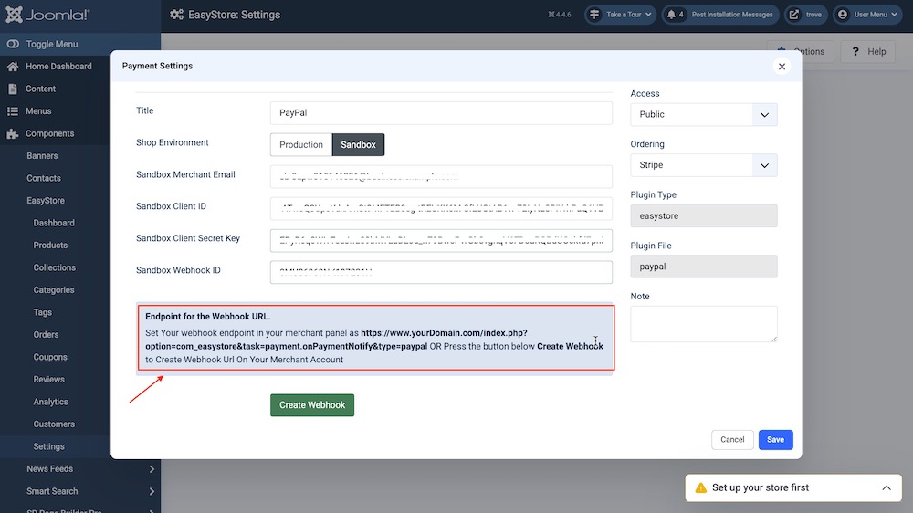This screenshot has height=513, width=913.
Task: Go to Coupons in sidebar
Action: (x=50, y=357)
